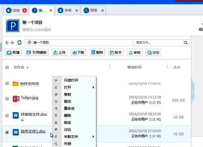
Task: Click the Tulips.jpg file icon
Action: (16, 99)
